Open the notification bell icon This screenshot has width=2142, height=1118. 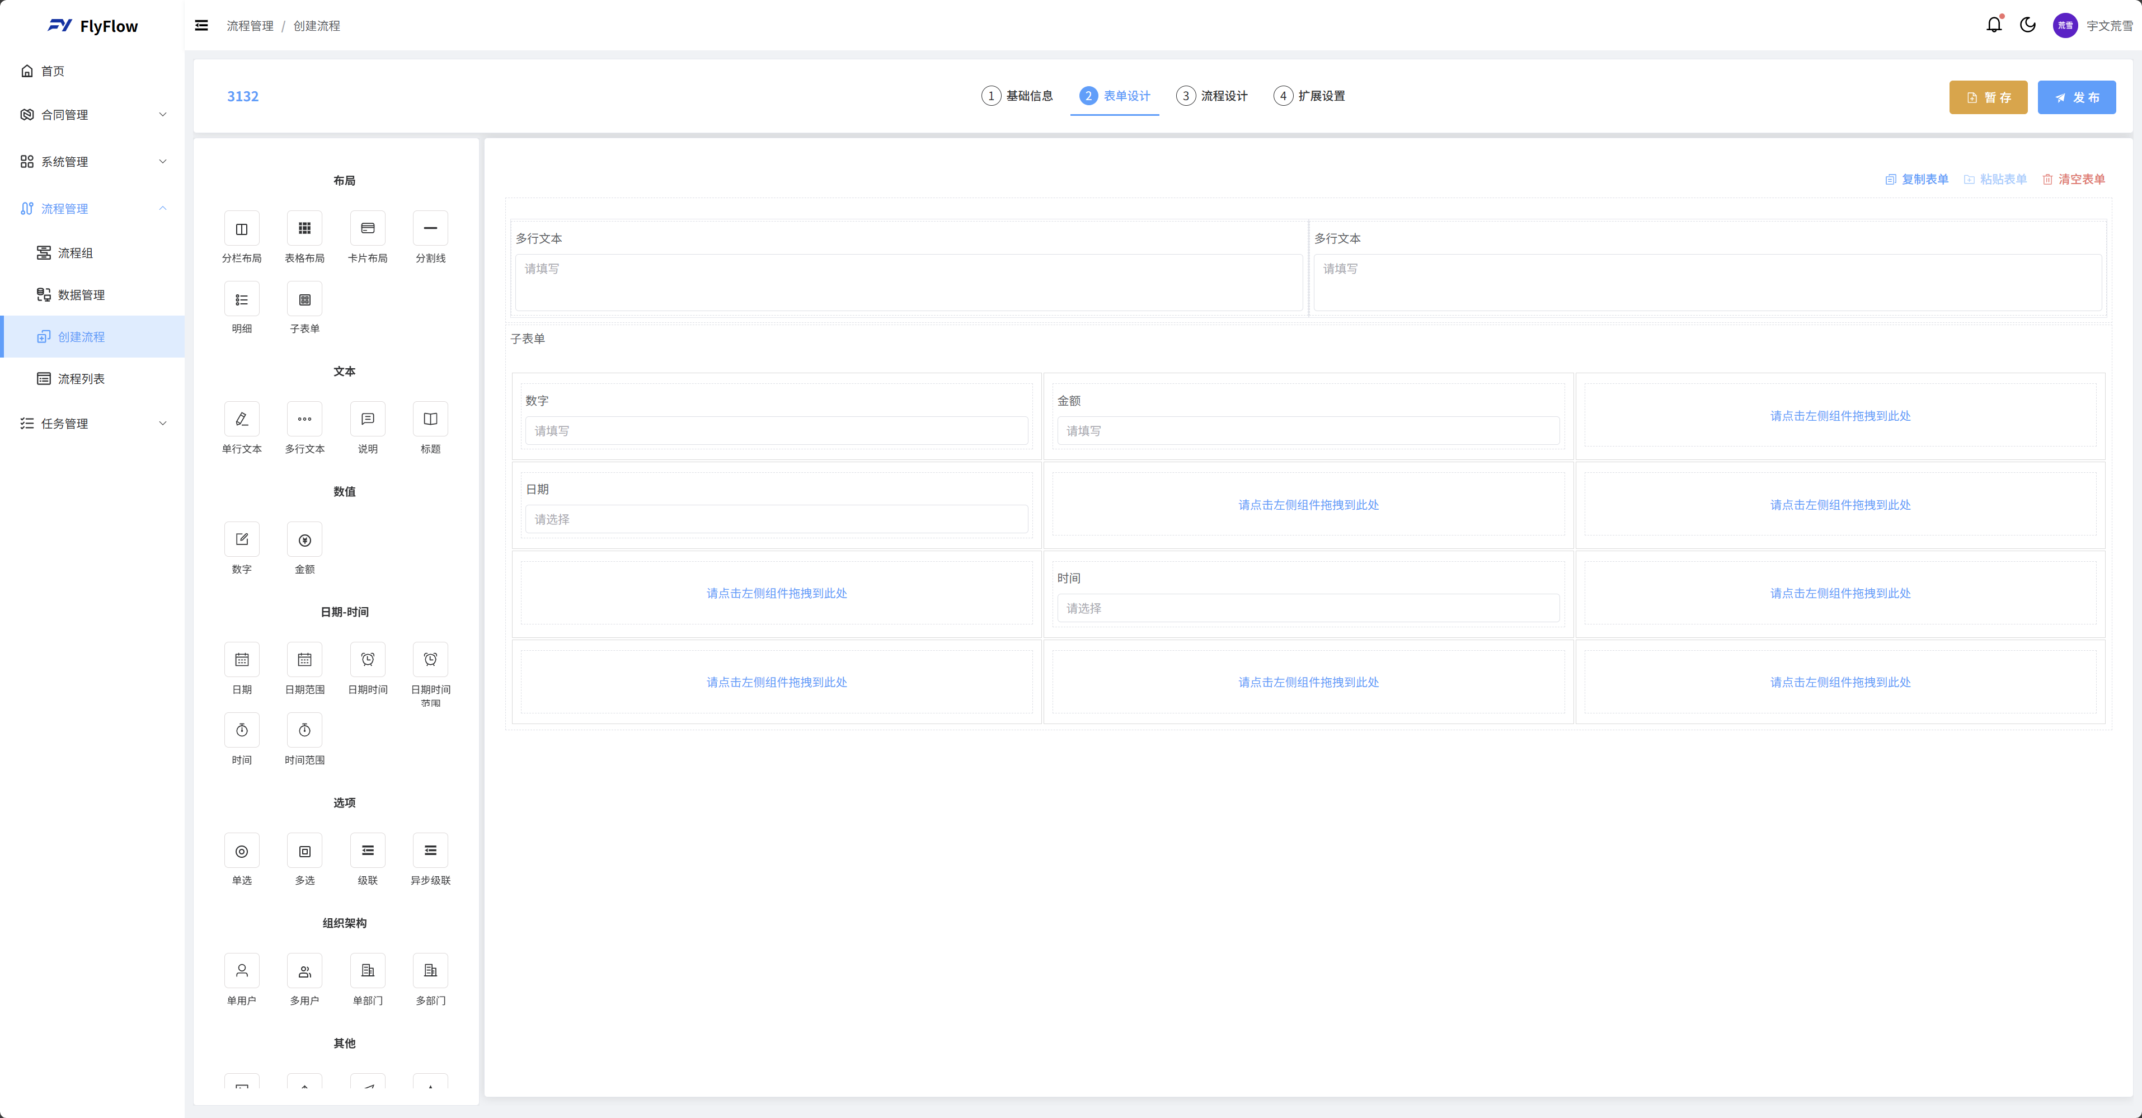click(x=1993, y=25)
